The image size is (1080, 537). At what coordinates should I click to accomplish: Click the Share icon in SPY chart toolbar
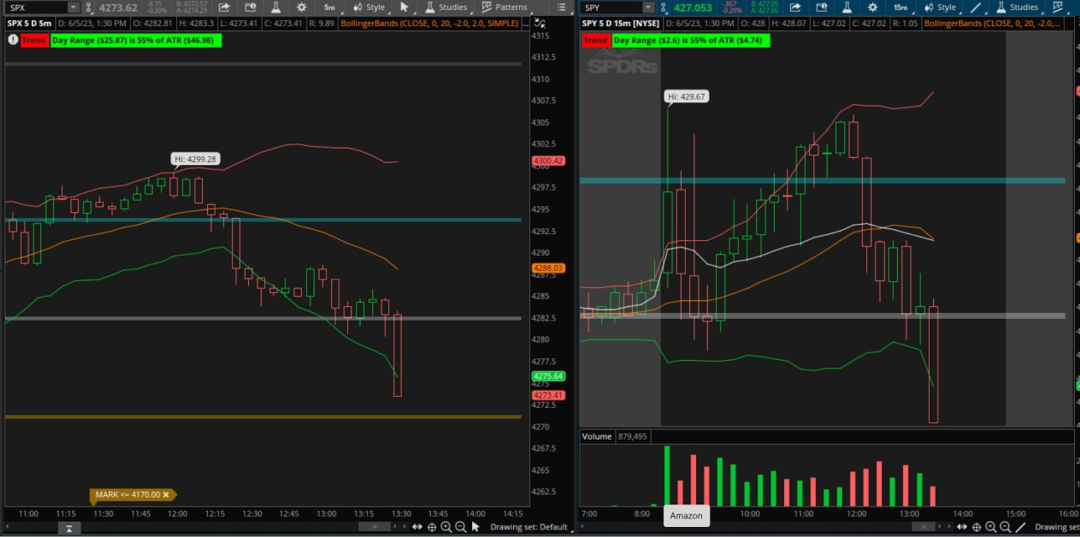tap(795, 8)
